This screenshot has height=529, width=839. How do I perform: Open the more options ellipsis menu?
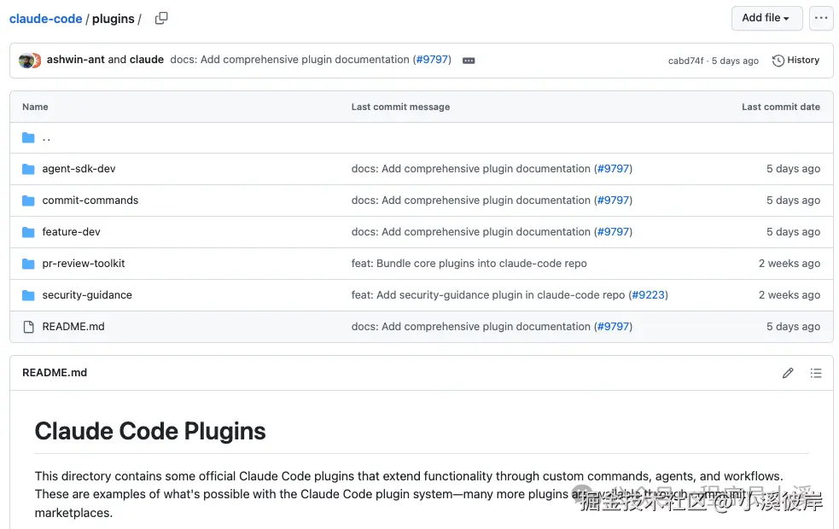(x=821, y=18)
